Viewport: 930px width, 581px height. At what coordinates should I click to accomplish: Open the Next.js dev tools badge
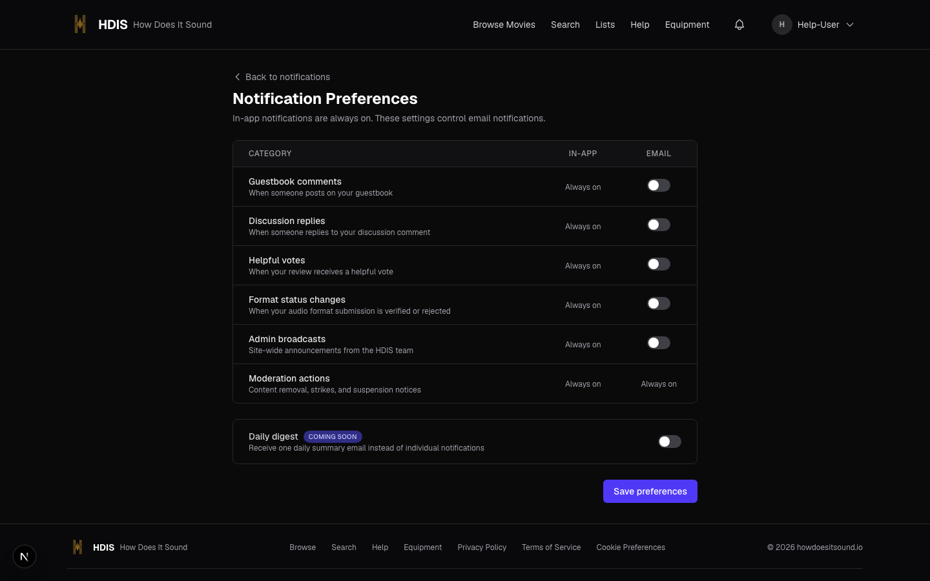click(25, 556)
